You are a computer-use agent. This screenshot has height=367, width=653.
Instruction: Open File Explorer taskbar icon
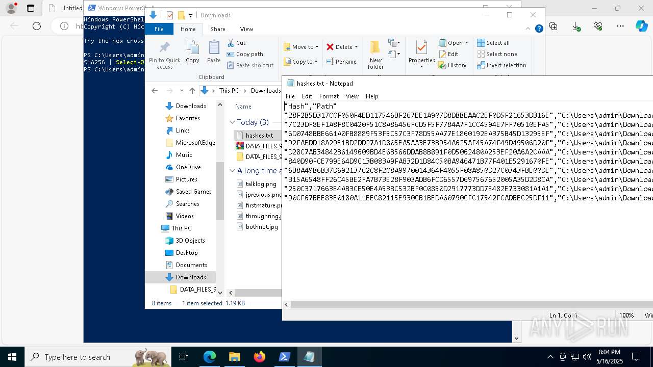coord(235,357)
